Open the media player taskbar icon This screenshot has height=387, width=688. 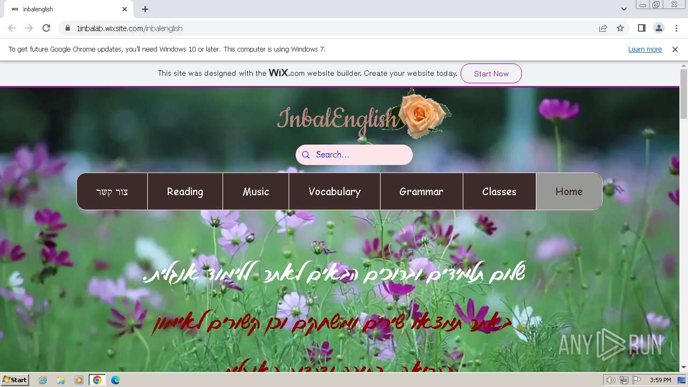click(x=79, y=380)
